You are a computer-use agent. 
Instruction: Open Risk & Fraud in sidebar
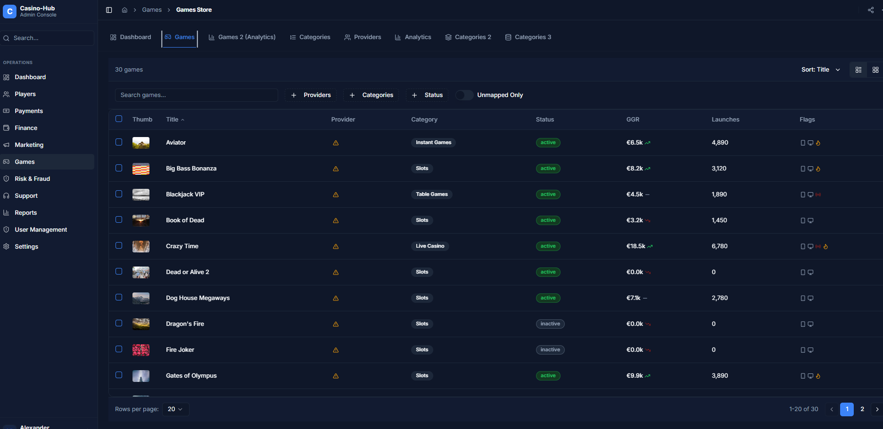coord(32,179)
